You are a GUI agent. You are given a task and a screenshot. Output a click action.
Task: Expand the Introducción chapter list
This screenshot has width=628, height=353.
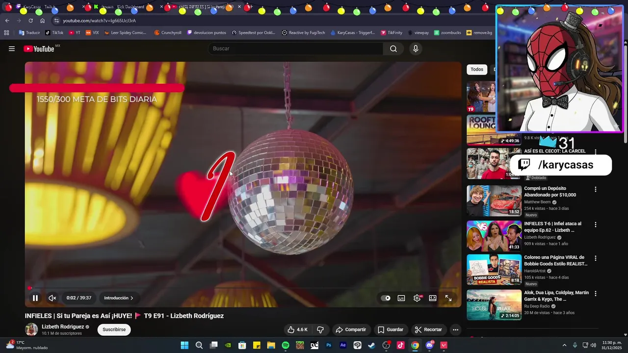coord(118,298)
